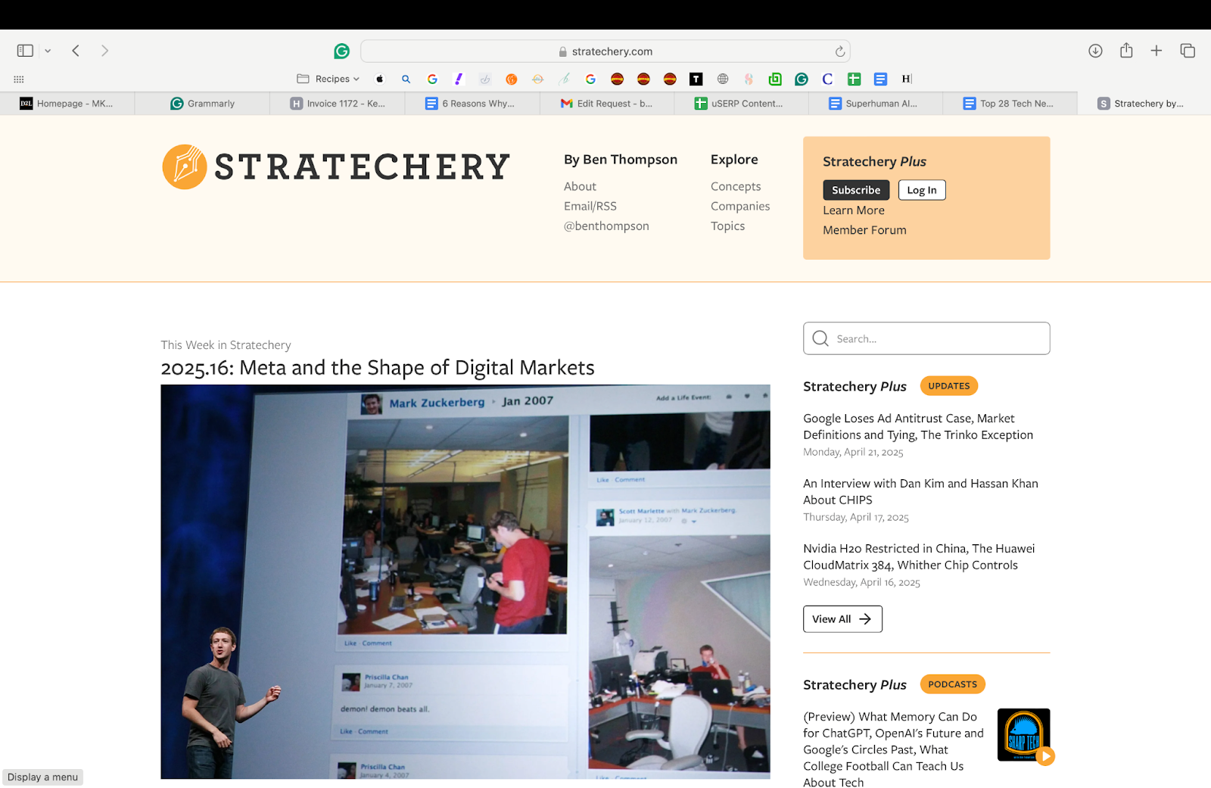Open a new tab with plus icon

pyautogui.click(x=1157, y=51)
